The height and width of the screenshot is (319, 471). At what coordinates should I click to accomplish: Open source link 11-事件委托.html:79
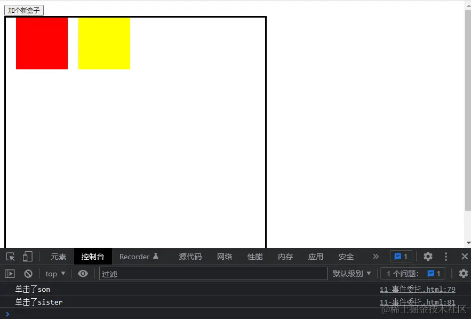point(418,289)
